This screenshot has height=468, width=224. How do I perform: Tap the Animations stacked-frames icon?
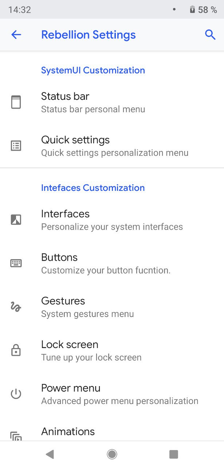(16, 436)
